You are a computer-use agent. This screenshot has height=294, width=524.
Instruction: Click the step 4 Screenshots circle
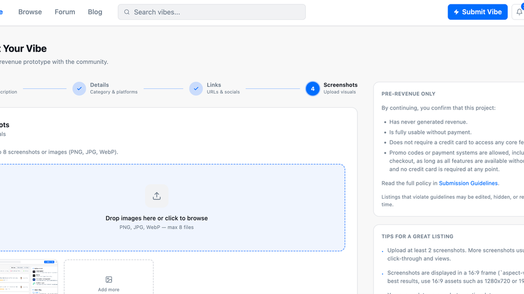click(313, 89)
